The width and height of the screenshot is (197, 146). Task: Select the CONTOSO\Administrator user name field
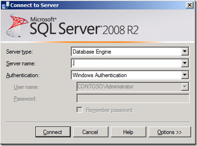pyautogui.click(x=129, y=87)
